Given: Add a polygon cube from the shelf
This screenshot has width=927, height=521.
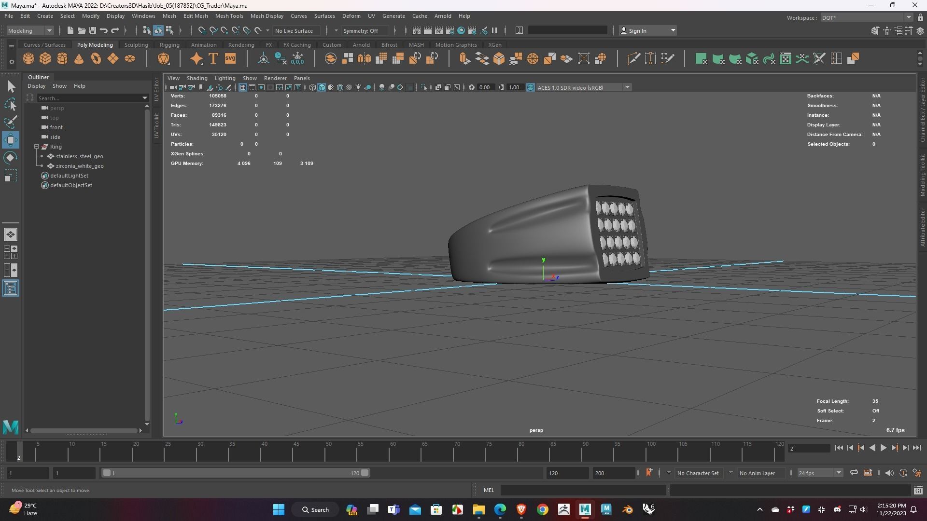Looking at the screenshot, I should pyautogui.click(x=45, y=59).
